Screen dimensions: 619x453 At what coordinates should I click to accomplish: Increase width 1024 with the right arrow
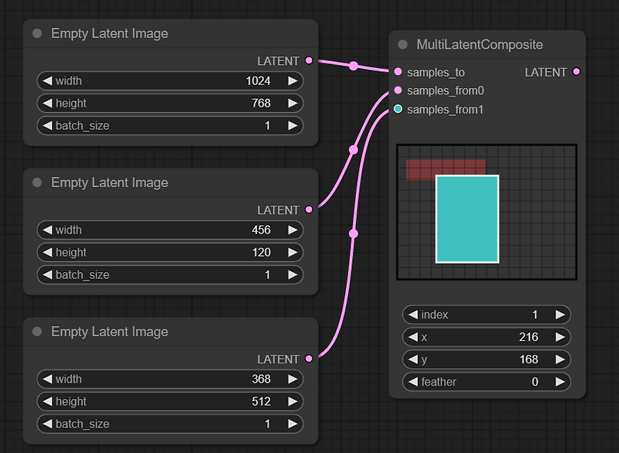(292, 81)
